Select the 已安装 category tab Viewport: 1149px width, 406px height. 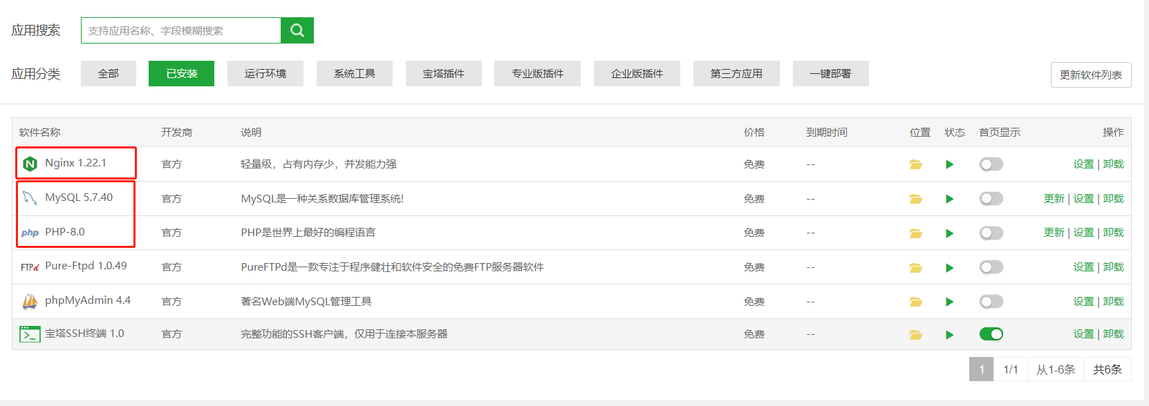(x=181, y=73)
